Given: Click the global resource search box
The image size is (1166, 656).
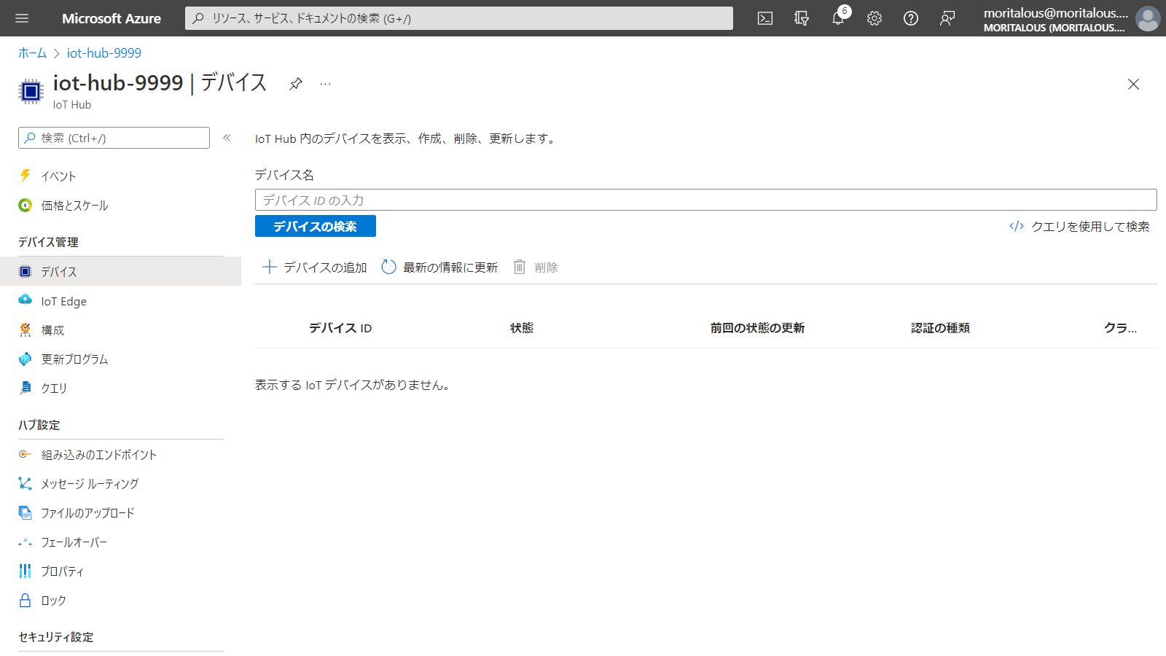Looking at the screenshot, I should coord(459,18).
